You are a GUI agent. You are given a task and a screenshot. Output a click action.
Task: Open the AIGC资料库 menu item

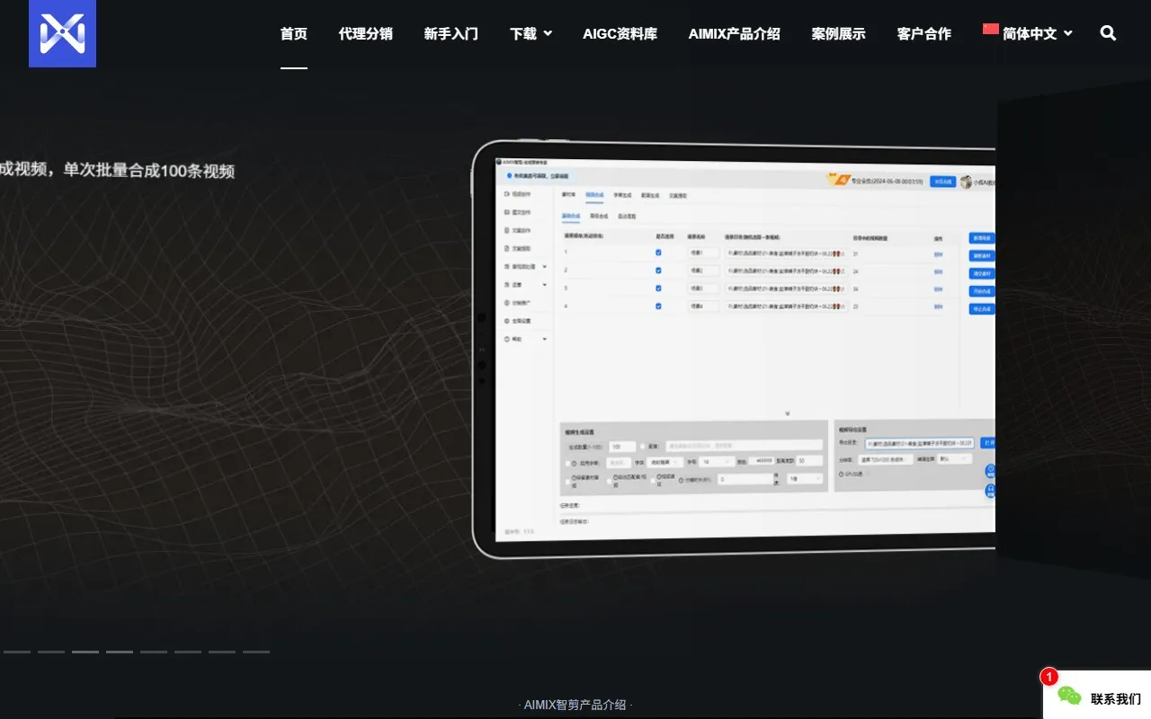pos(620,33)
